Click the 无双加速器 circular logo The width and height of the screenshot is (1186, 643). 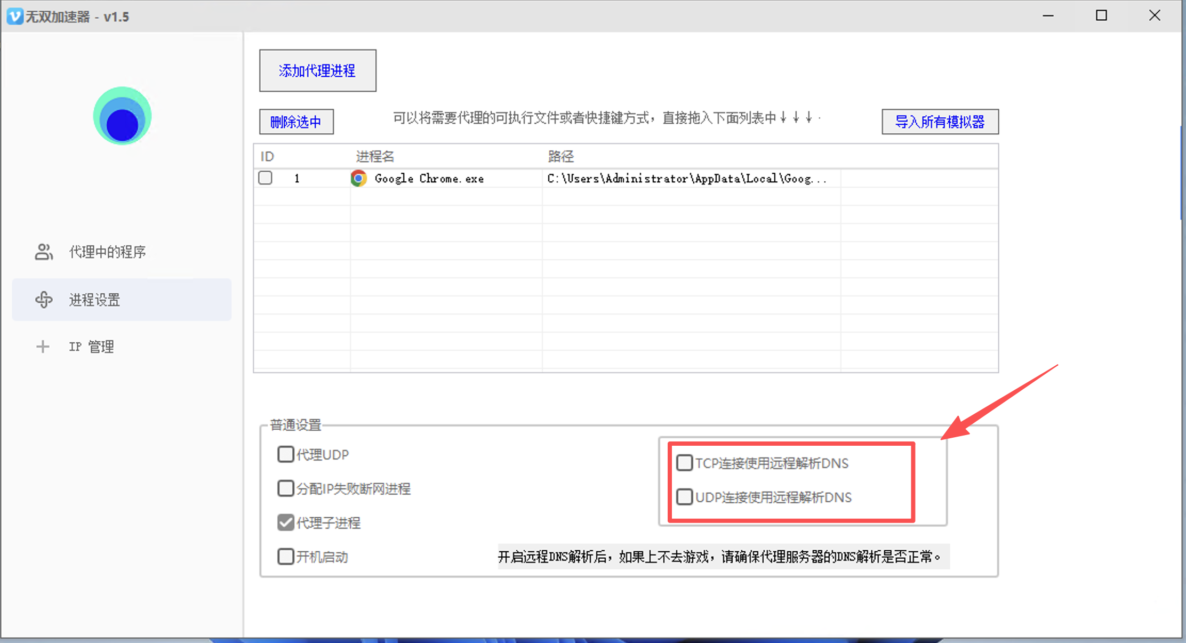coord(122,116)
